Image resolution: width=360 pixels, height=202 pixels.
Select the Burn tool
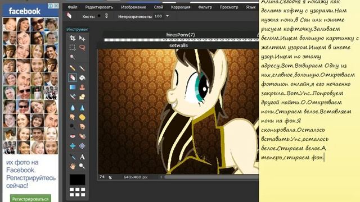pos(82,126)
